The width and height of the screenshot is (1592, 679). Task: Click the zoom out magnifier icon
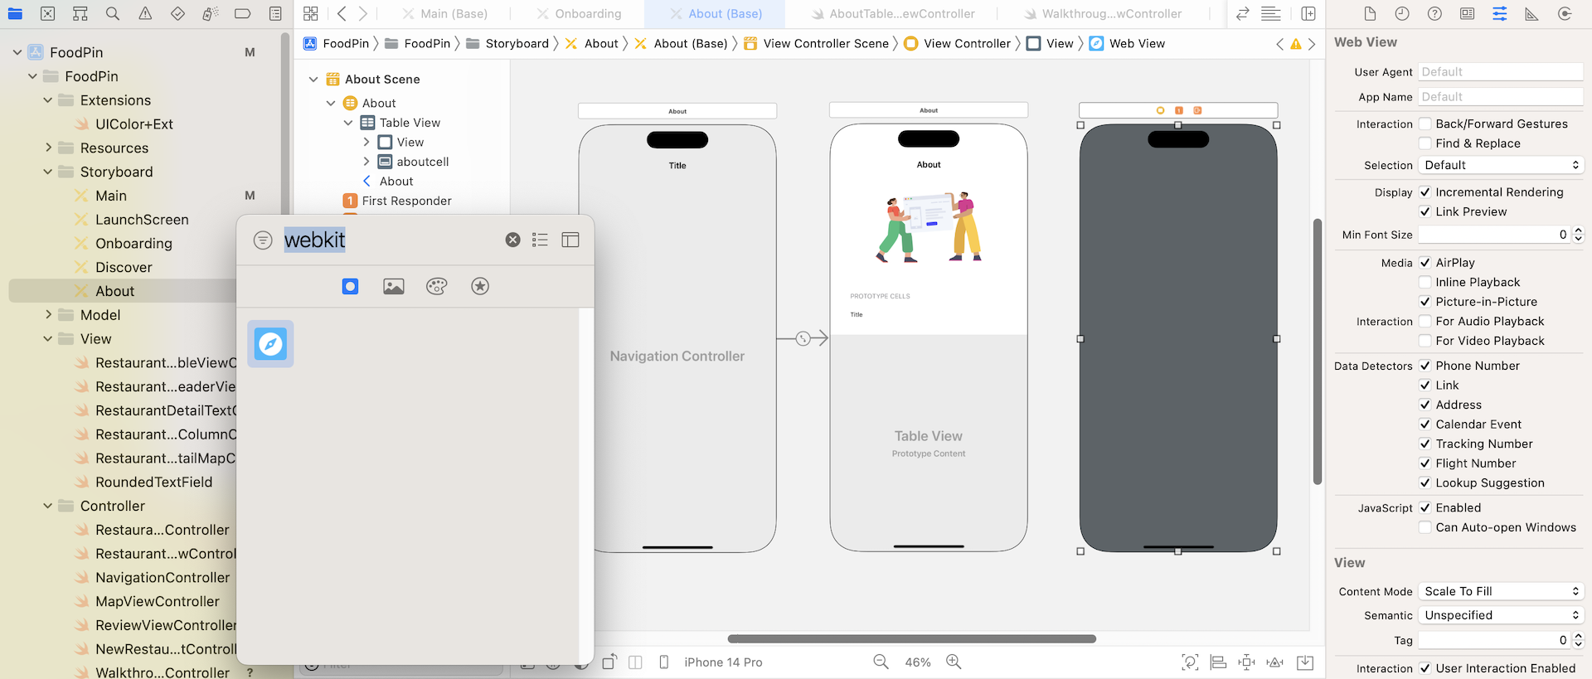(x=881, y=662)
